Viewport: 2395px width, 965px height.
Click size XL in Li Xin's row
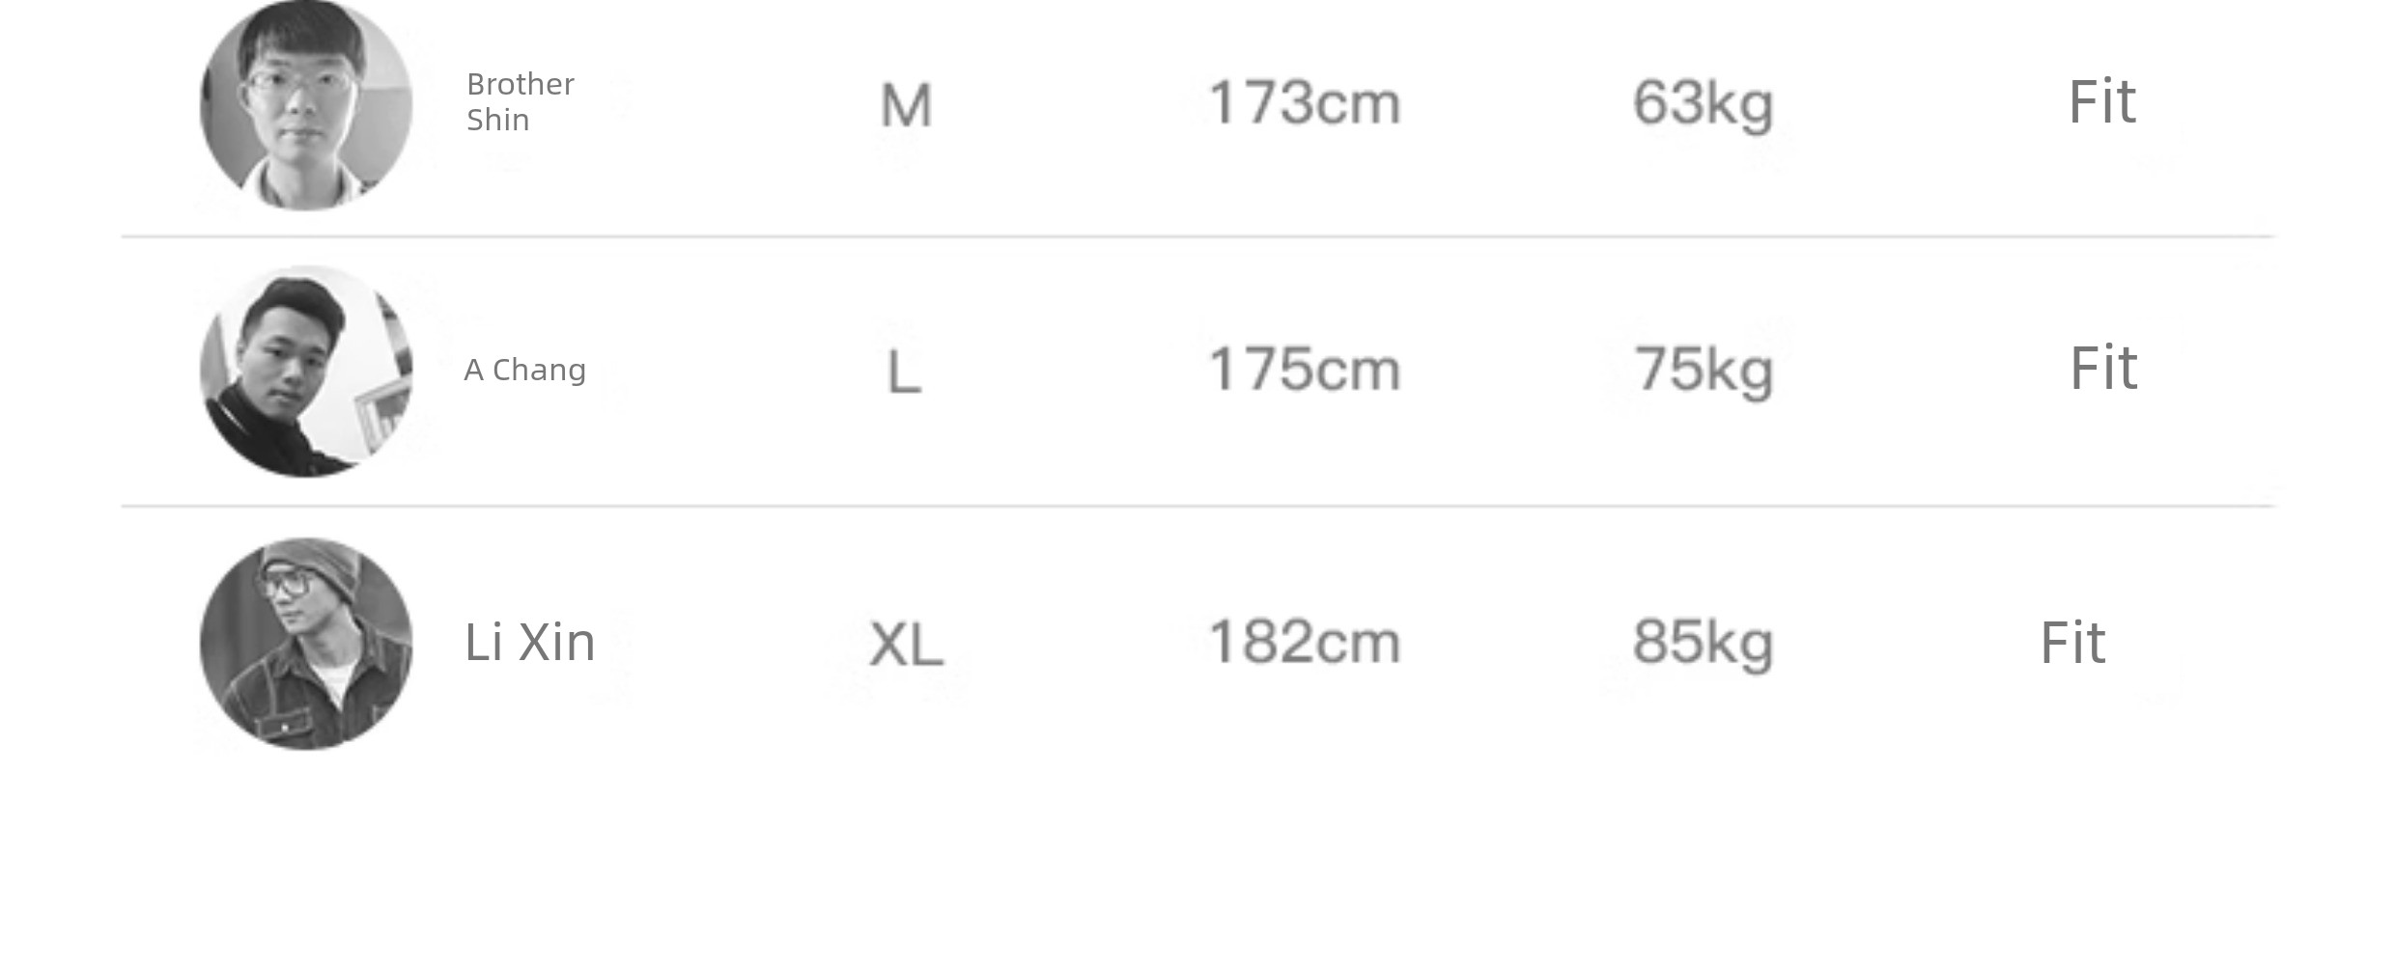click(x=906, y=645)
